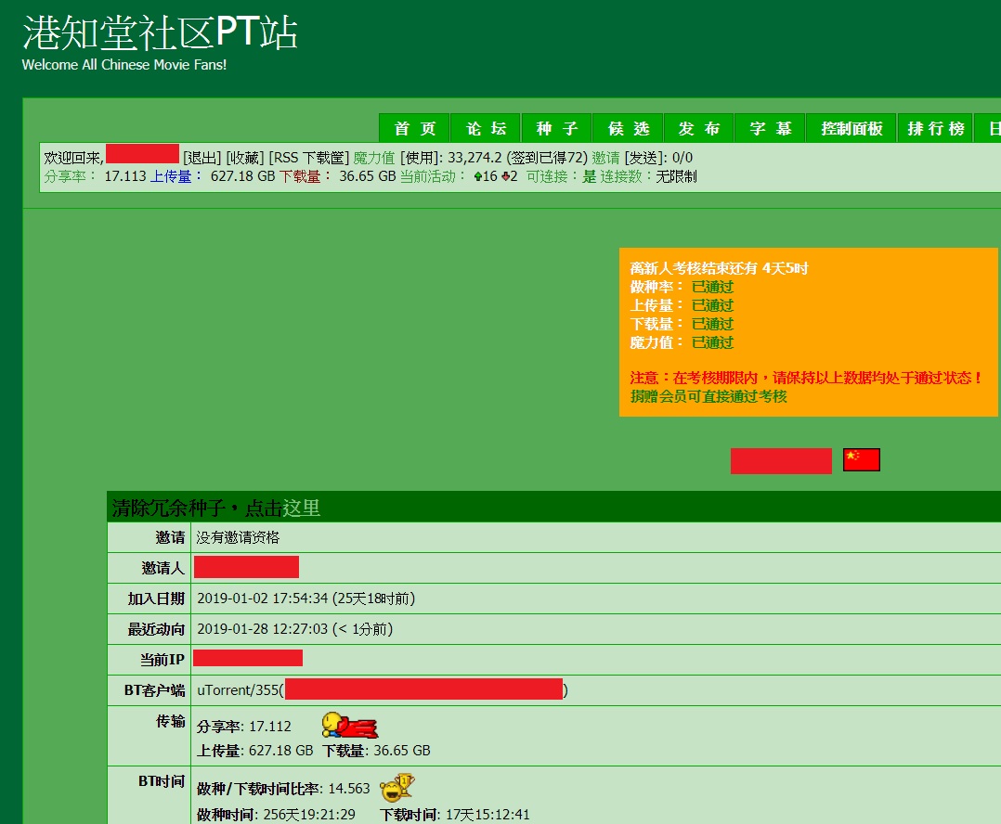1001x824 pixels.
Task: Click the redacted username after 欢迎回来
Action: tap(142, 154)
